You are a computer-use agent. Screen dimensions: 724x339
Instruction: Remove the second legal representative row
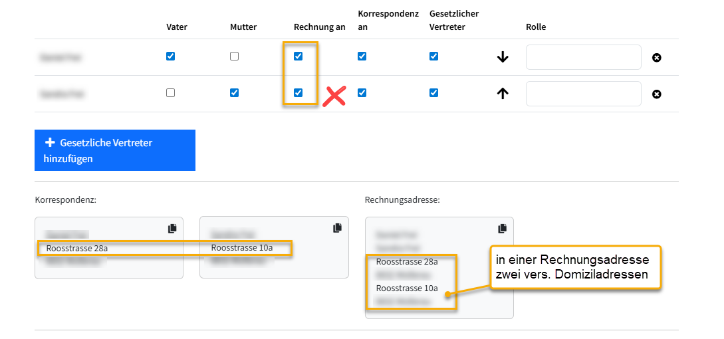(x=656, y=94)
